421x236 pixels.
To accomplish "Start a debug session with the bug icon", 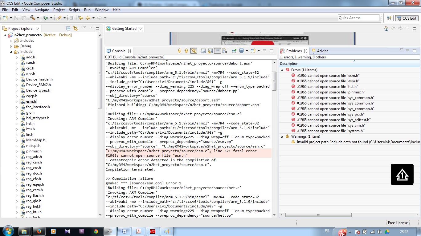I will tap(46, 18).
